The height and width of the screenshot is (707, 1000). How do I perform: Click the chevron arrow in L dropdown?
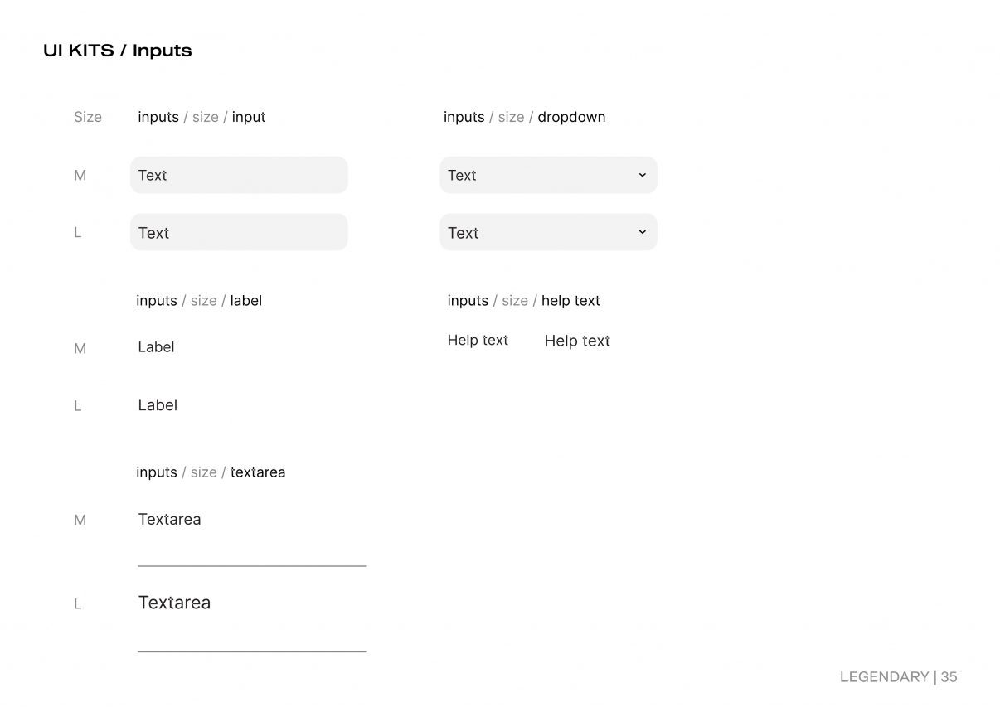click(x=642, y=232)
